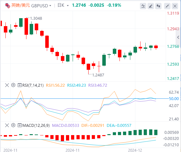Click the UK/US flag icon

pos(8,6)
